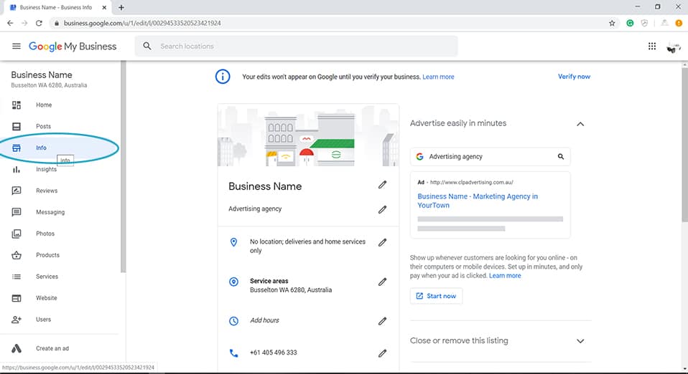Click Learn more in the verification notice

(438, 77)
